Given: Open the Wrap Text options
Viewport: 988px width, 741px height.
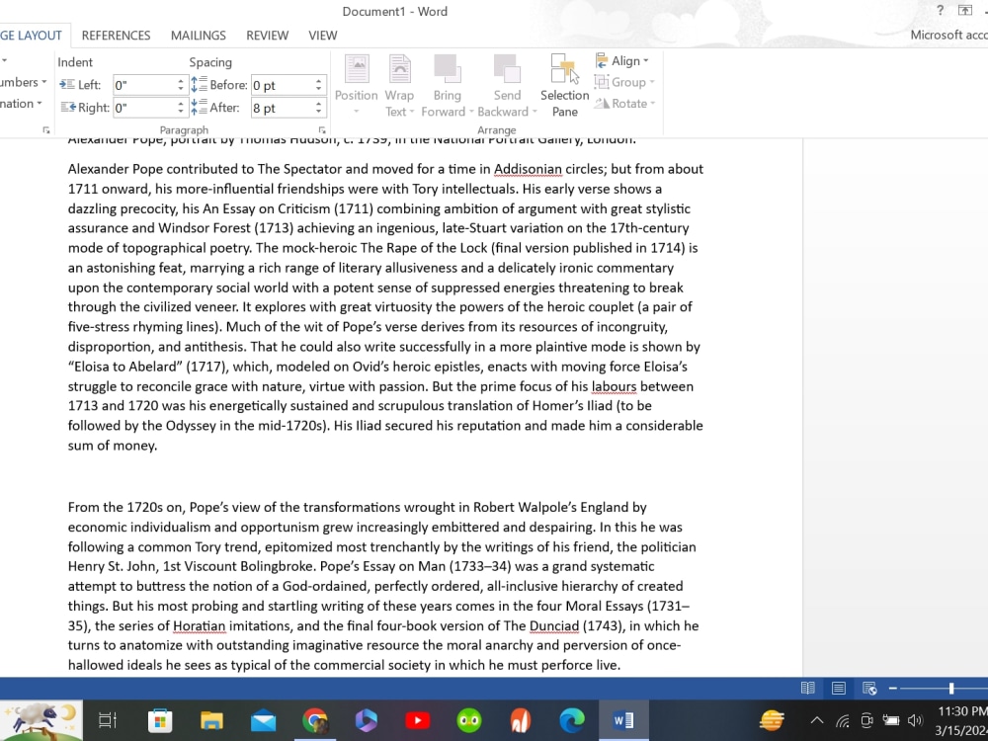Looking at the screenshot, I should point(399,86).
